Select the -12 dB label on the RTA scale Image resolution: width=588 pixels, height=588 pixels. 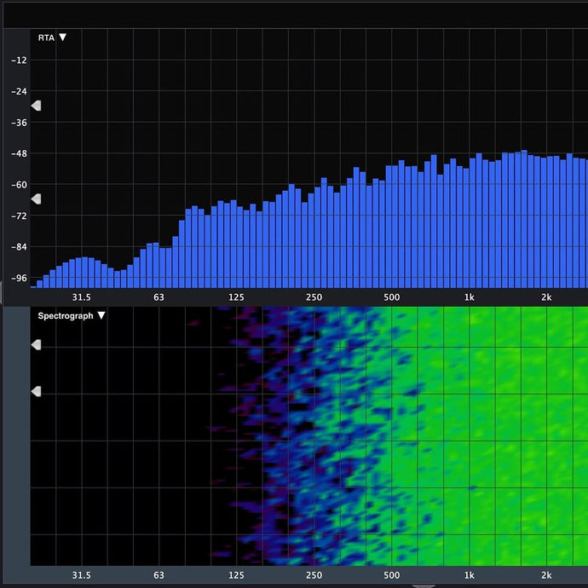[x=19, y=61]
